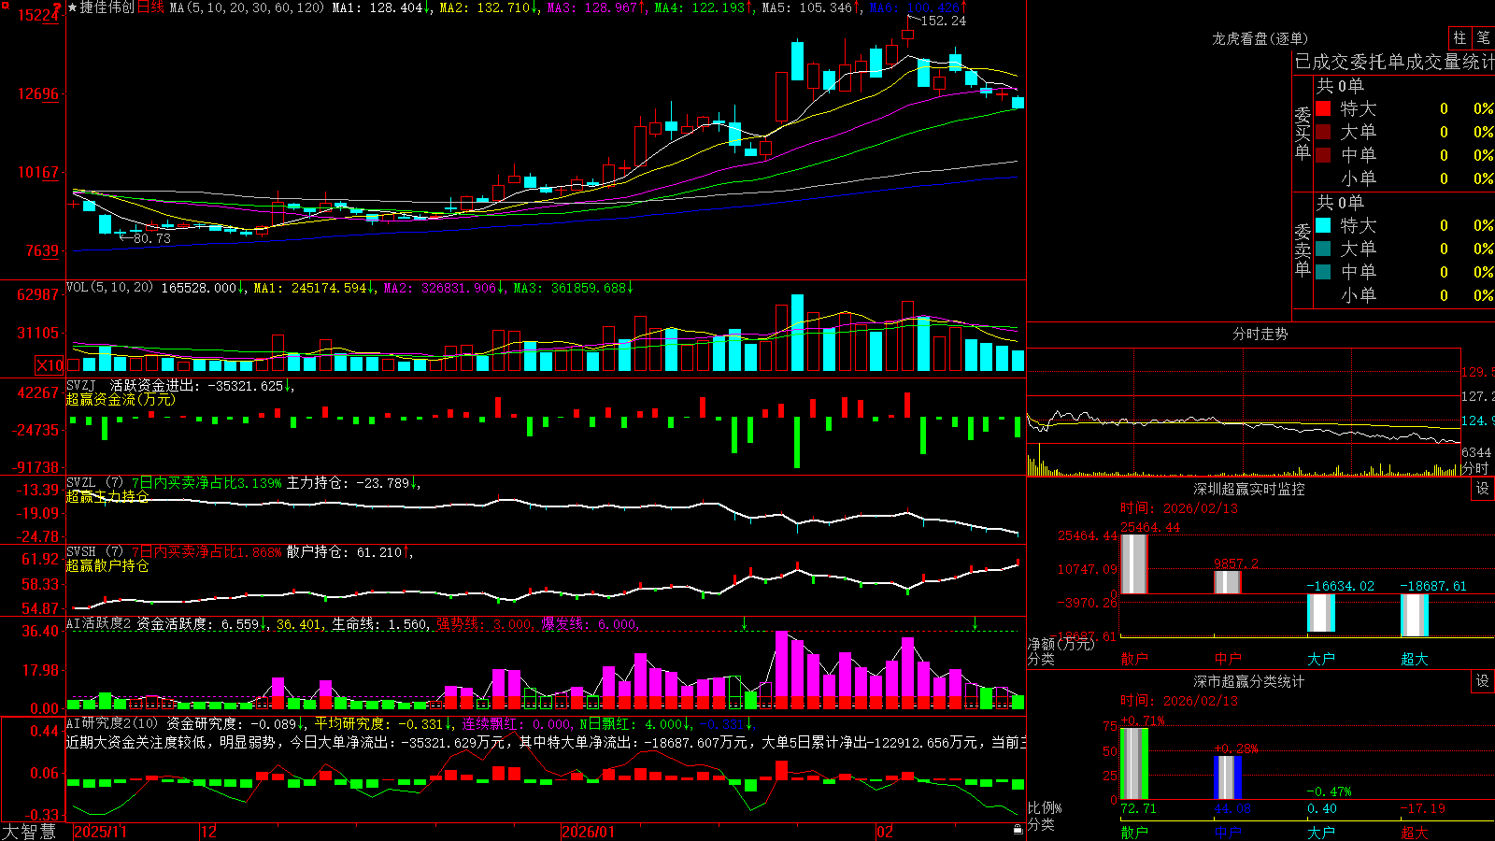Open 设 settings in 深圳超赢实时监控 panel
The image size is (1495, 841).
point(1483,489)
